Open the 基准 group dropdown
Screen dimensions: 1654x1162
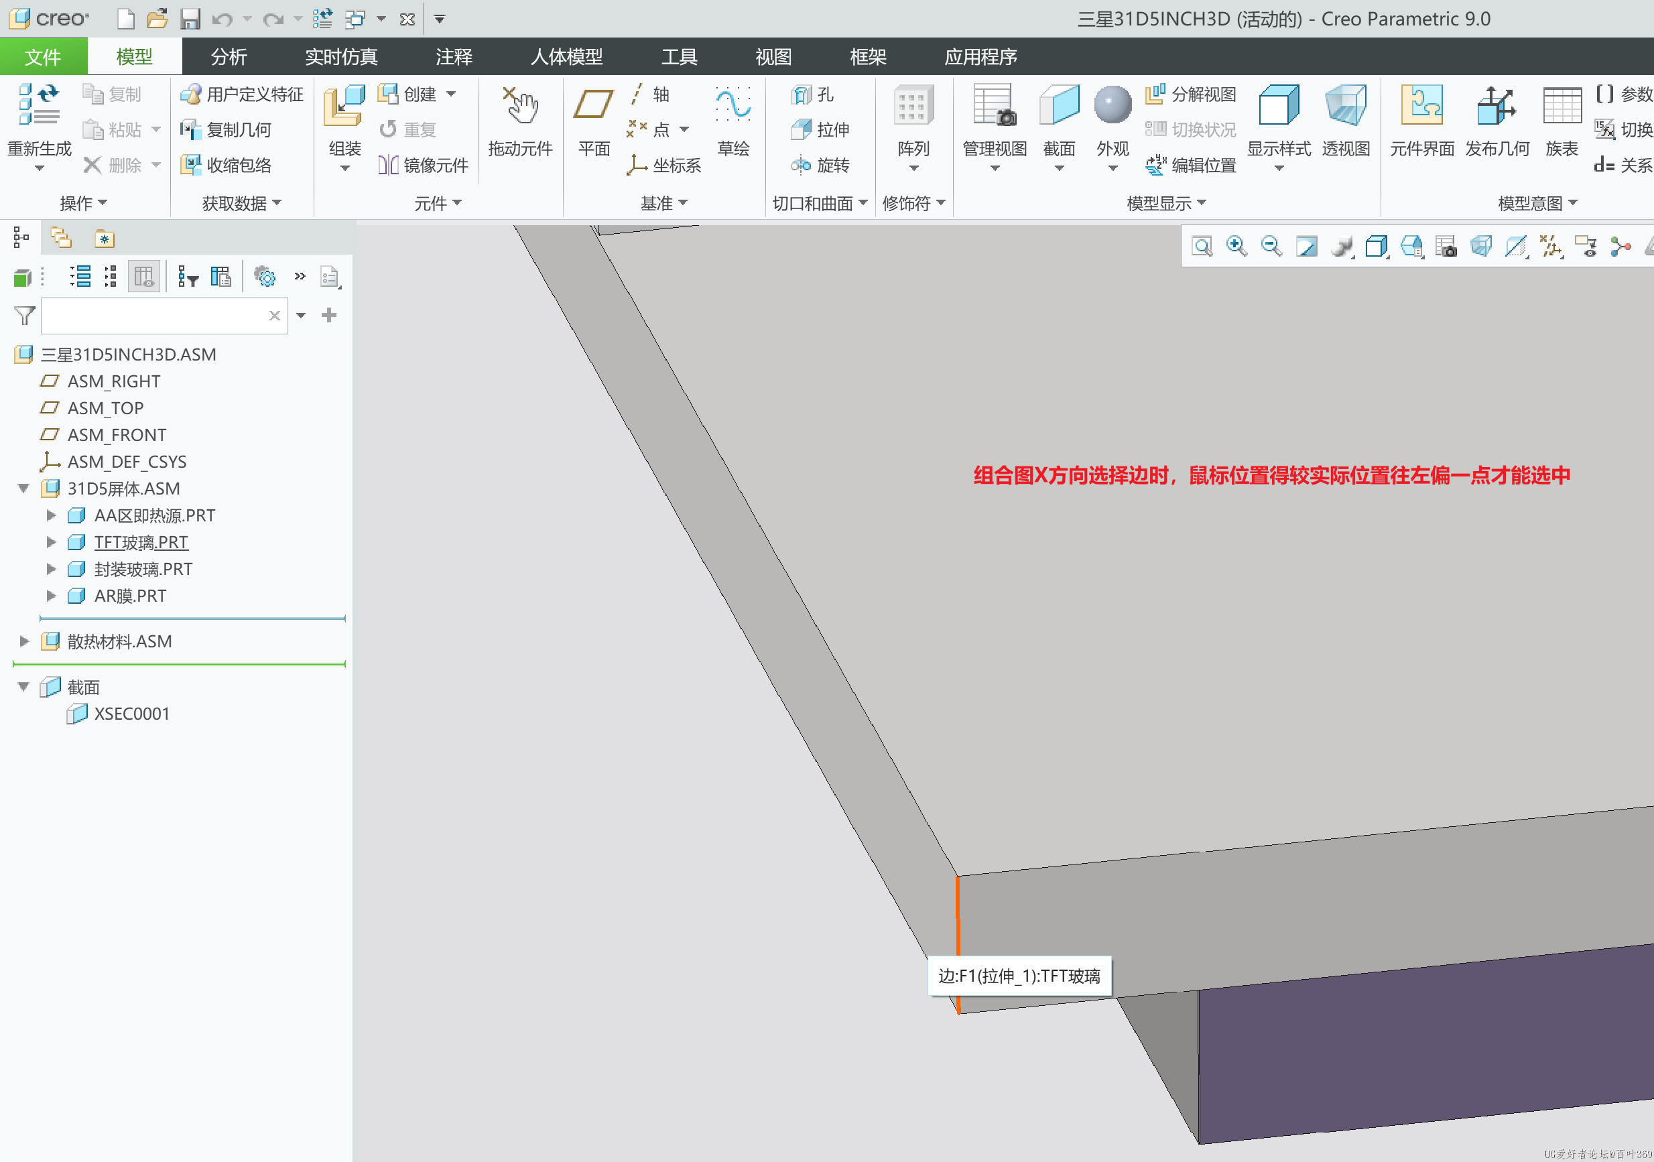pyautogui.click(x=663, y=204)
